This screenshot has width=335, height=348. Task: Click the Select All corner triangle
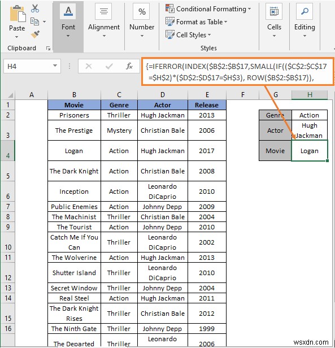(x=10, y=95)
